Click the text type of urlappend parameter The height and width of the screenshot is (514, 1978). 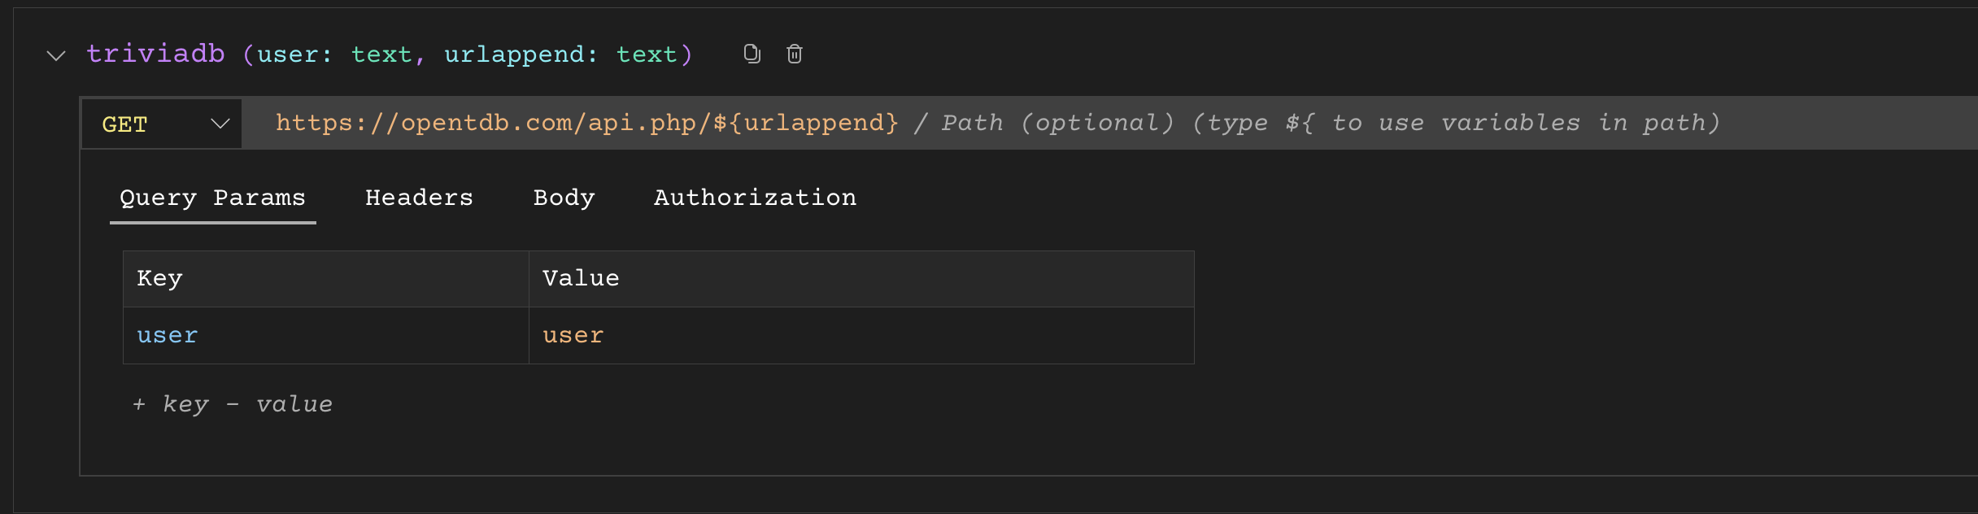(x=647, y=54)
